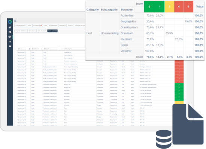
Task: Open the Data visualisatie tab
Action: click(x=42, y=31)
